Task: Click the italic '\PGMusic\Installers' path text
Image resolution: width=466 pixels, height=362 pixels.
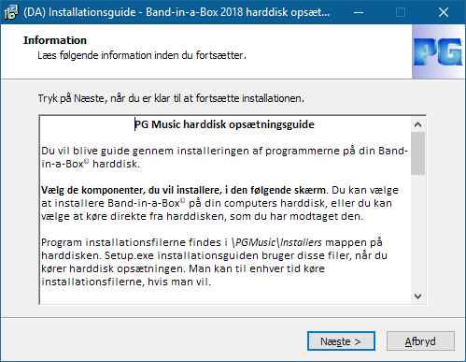Action: click(276, 242)
